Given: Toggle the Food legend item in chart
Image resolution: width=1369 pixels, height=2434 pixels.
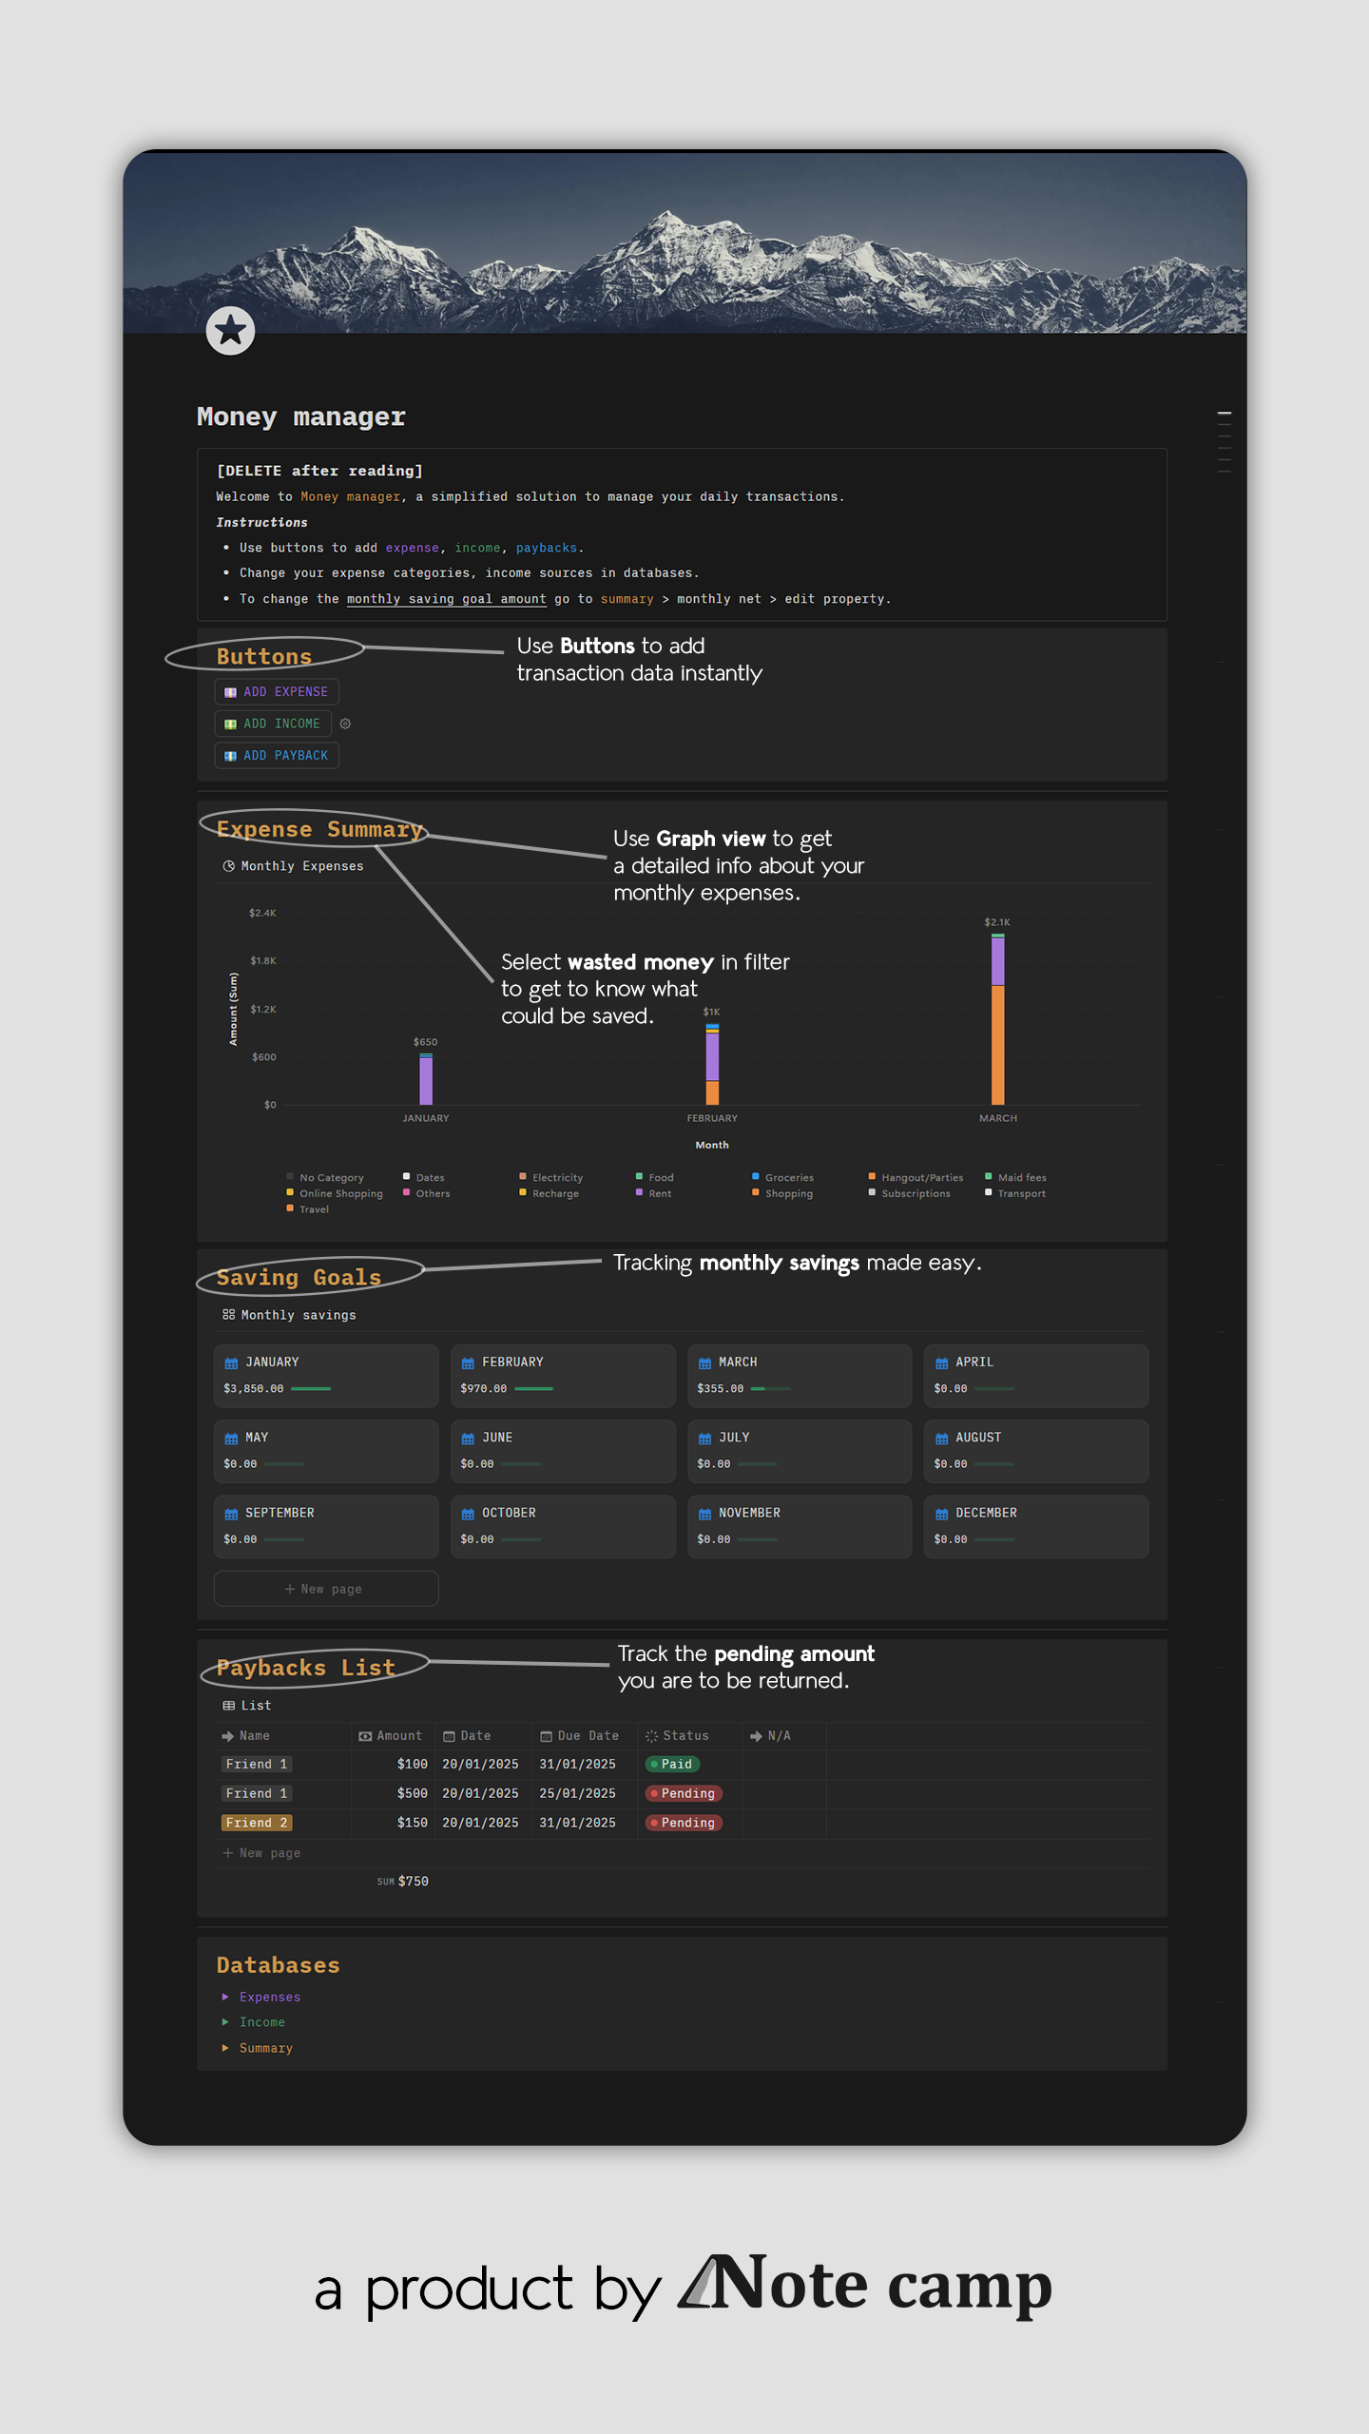Looking at the screenshot, I should 654,1177.
